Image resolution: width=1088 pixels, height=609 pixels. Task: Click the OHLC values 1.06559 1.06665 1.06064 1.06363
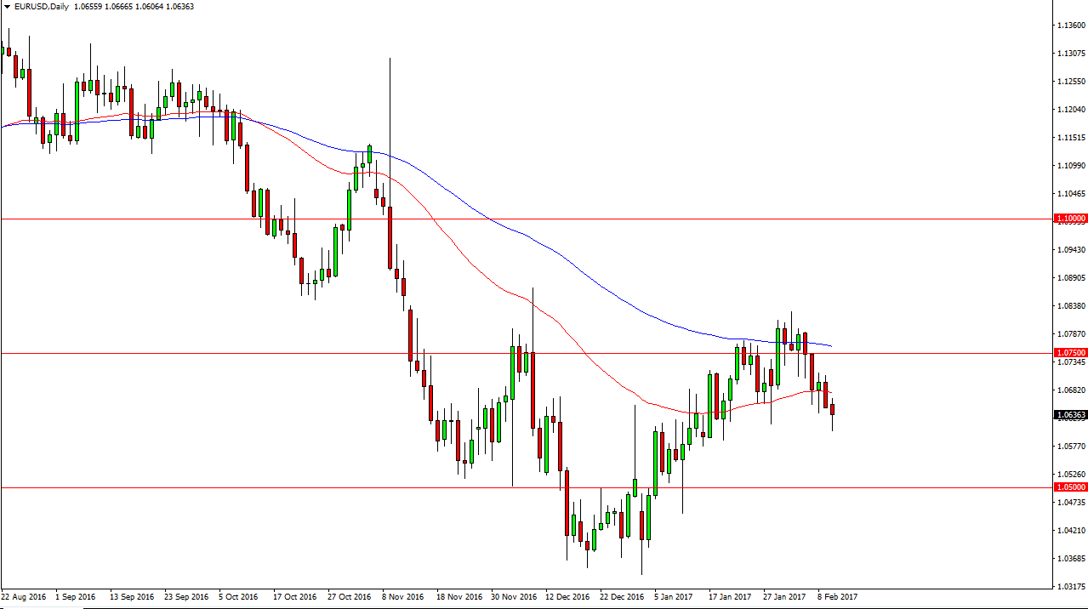133,7
